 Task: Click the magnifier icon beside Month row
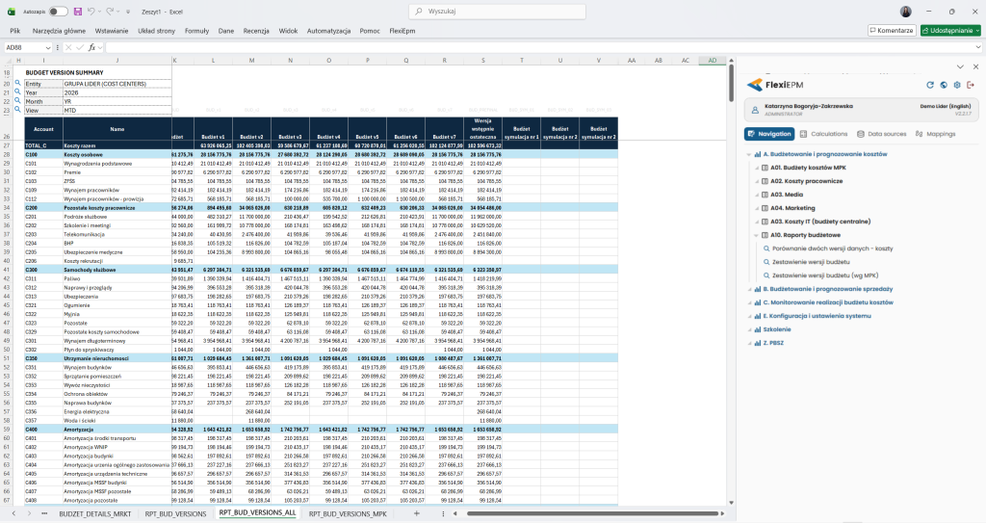coord(17,101)
